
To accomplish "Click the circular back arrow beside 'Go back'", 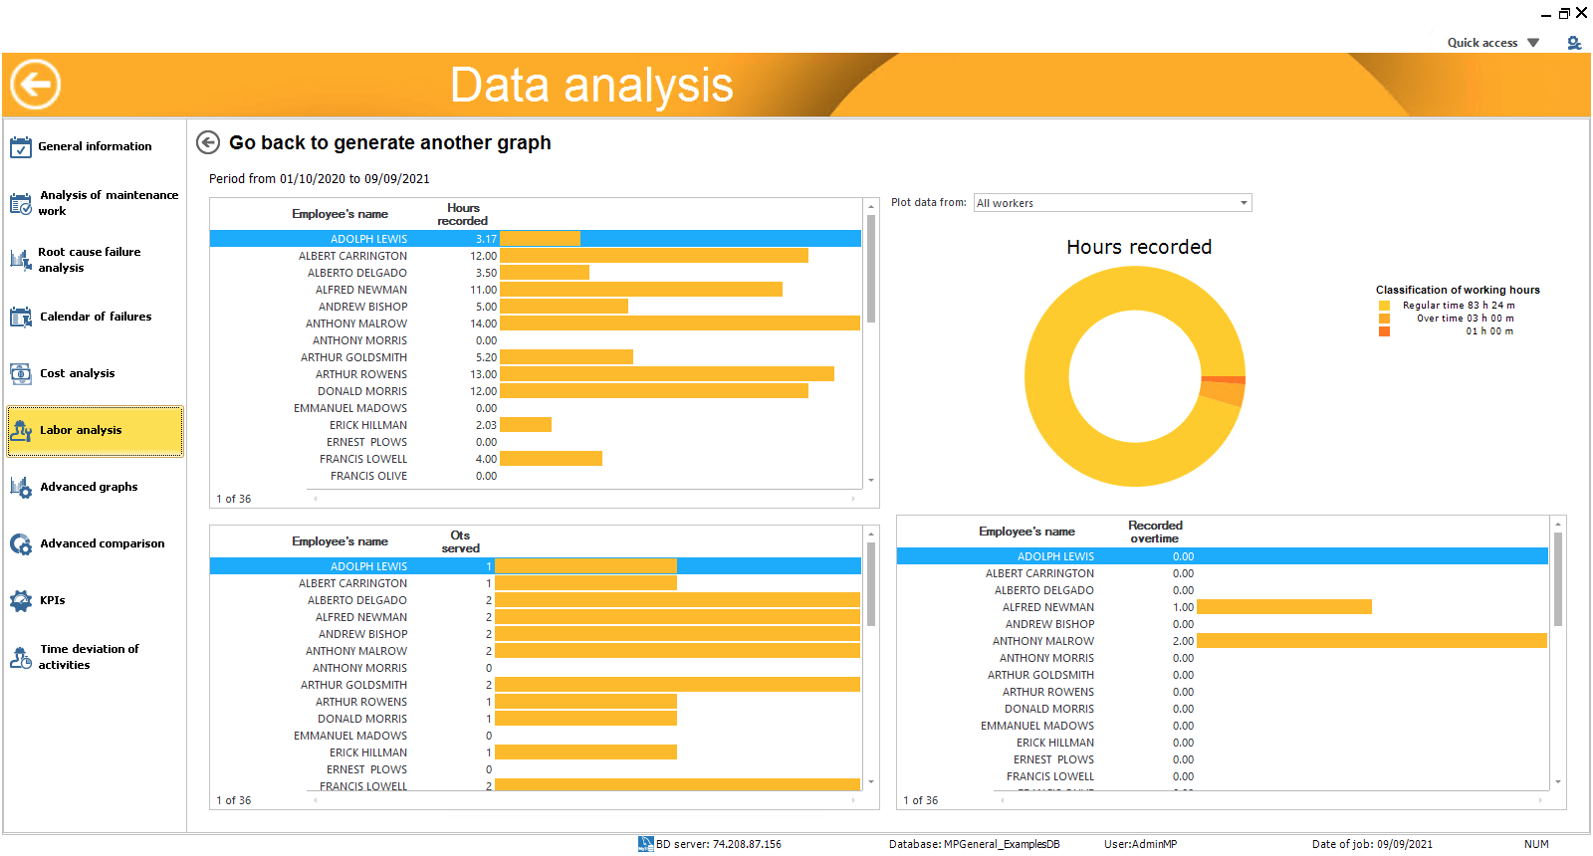I will tap(208, 142).
